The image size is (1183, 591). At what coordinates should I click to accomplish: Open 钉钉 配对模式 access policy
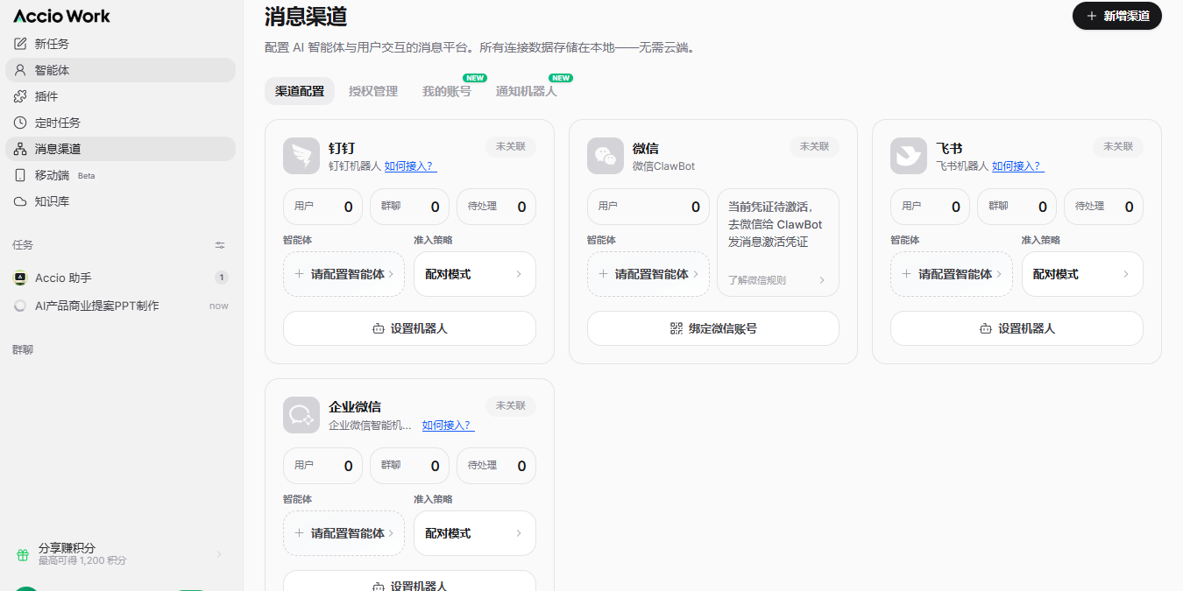tap(475, 274)
